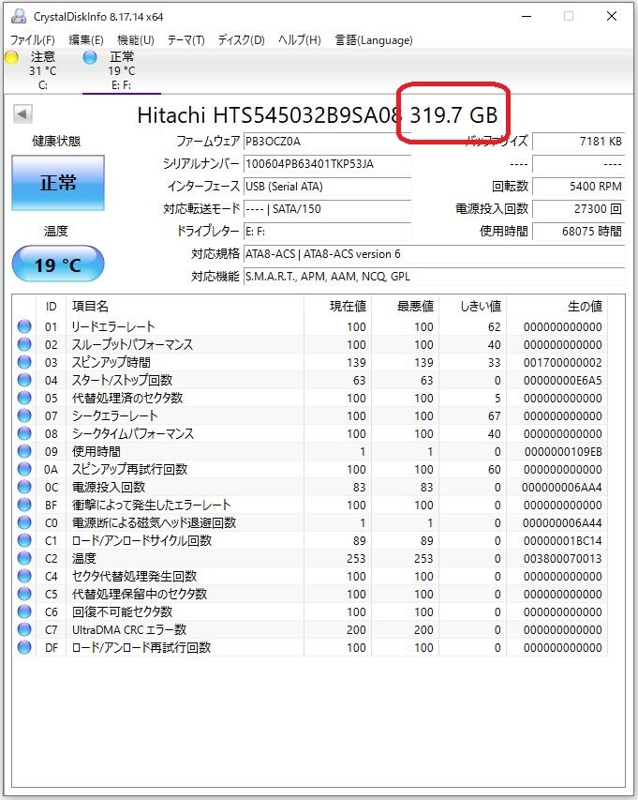This screenshot has width=638, height=800.
Task: Click status icon for UltraDMA CRC エラー数 row
Action: click(x=24, y=629)
